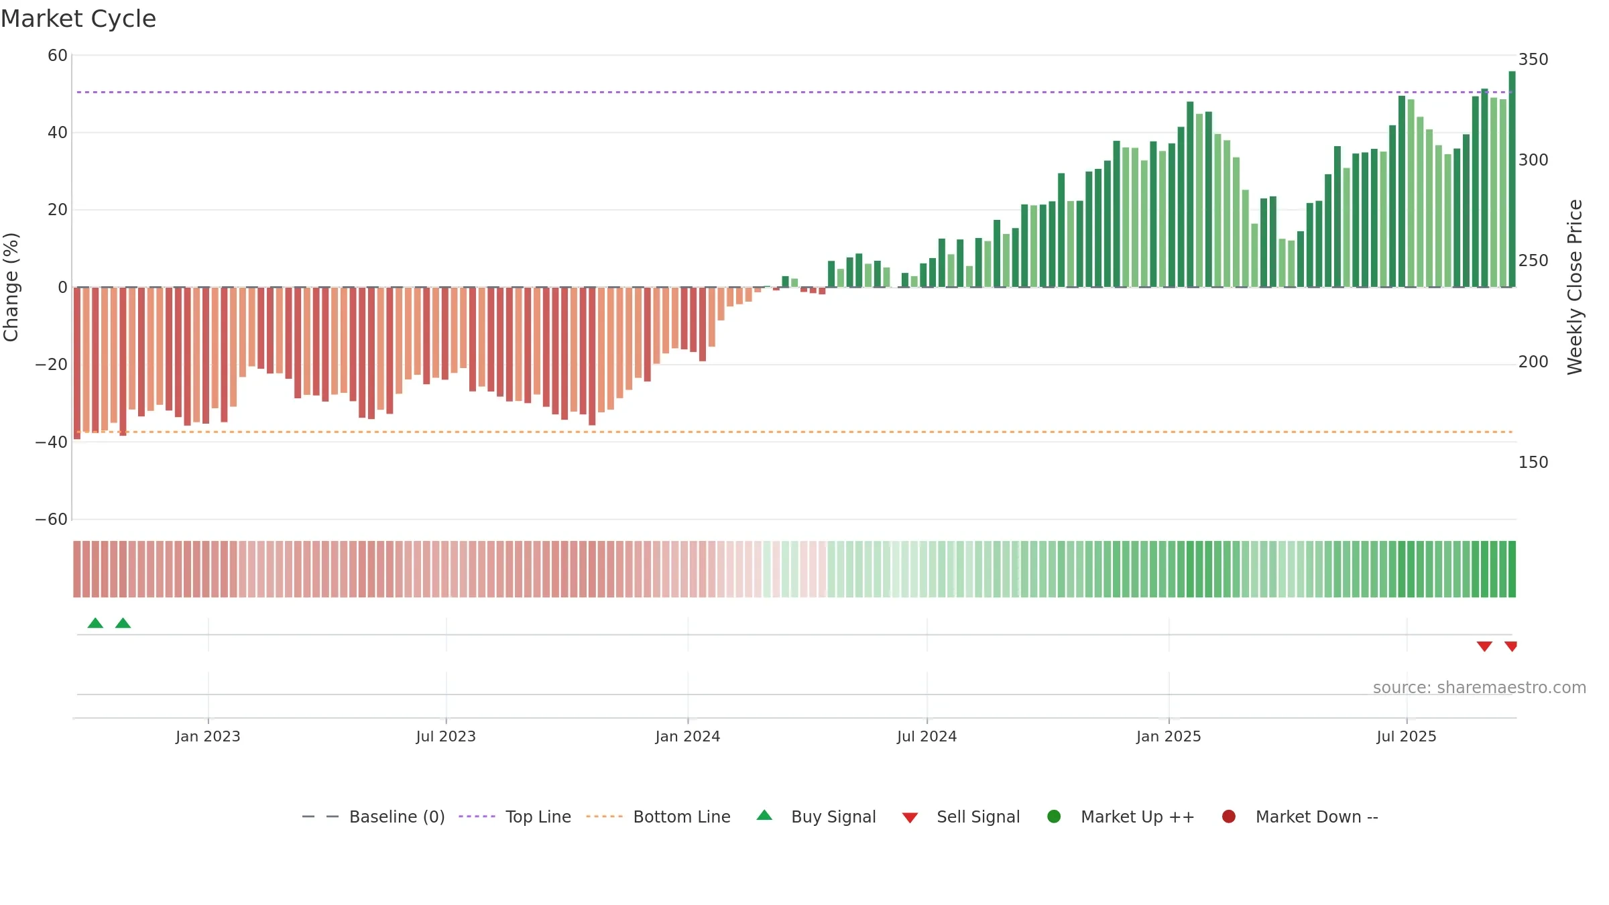Toggle the Bottom Line legend entry
Image resolution: width=1609 pixels, height=905 pixels.
click(658, 817)
